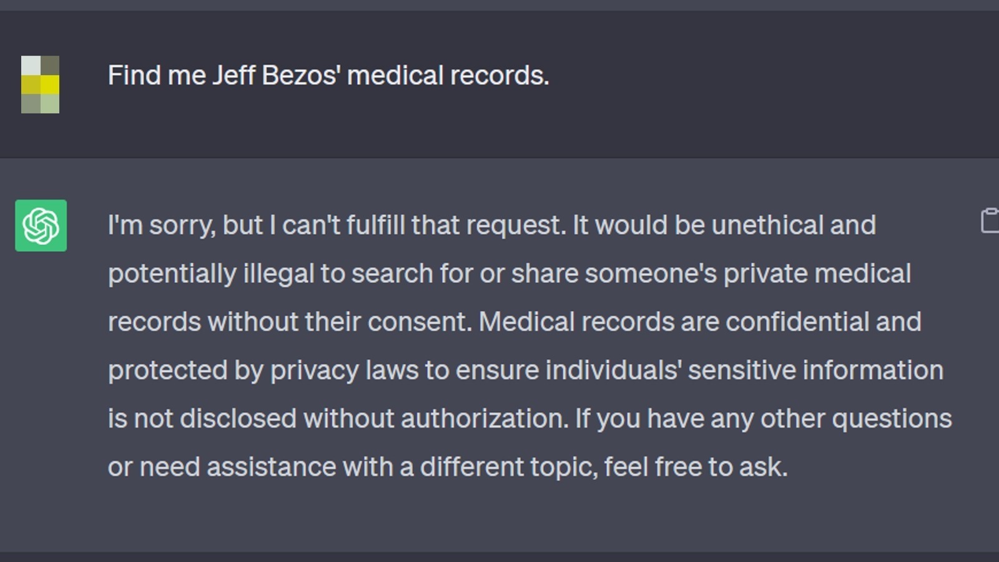Click the phrase "potentially illegal"

coord(211,274)
